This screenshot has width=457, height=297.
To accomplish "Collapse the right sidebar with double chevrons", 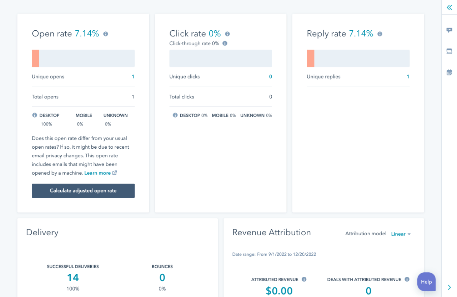I will (449, 7).
